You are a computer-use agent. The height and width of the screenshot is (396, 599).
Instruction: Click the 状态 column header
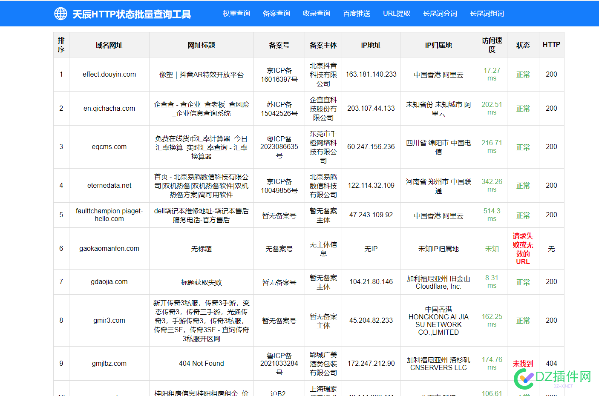[x=523, y=45]
